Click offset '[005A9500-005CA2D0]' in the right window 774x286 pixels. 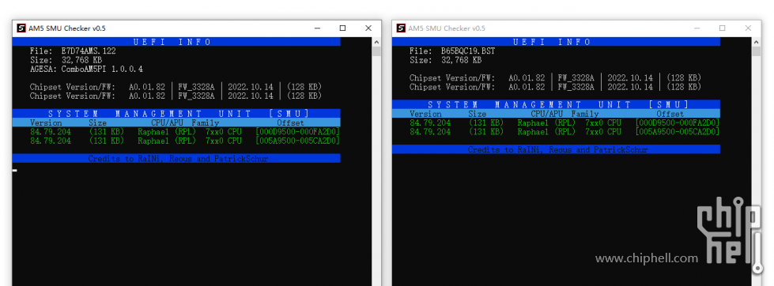pos(678,132)
